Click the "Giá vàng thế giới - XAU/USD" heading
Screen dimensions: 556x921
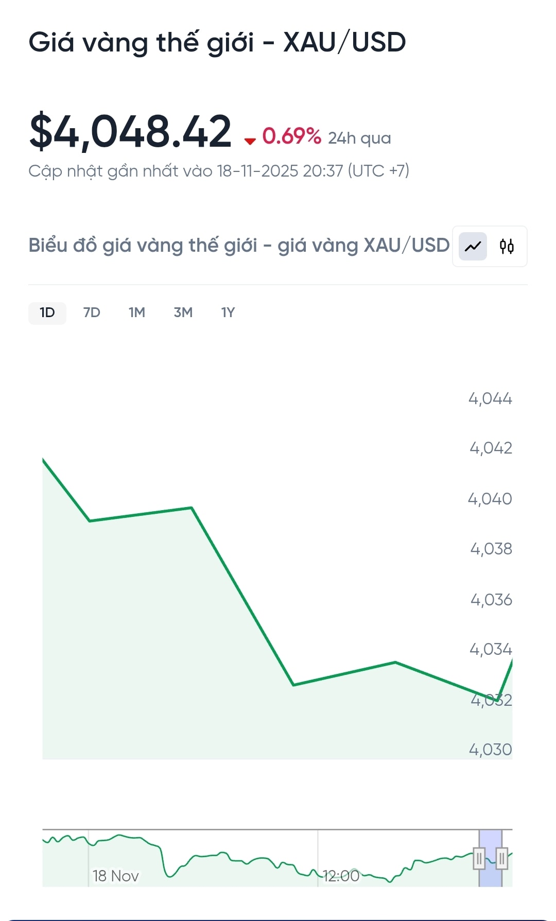pyautogui.click(x=217, y=42)
